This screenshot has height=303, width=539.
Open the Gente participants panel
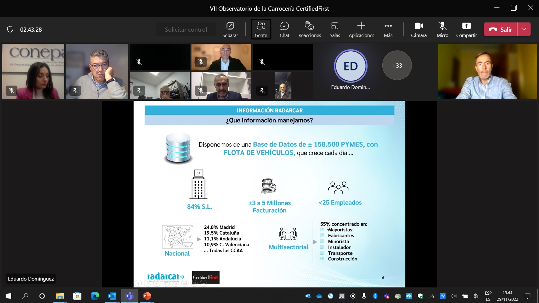click(x=261, y=29)
